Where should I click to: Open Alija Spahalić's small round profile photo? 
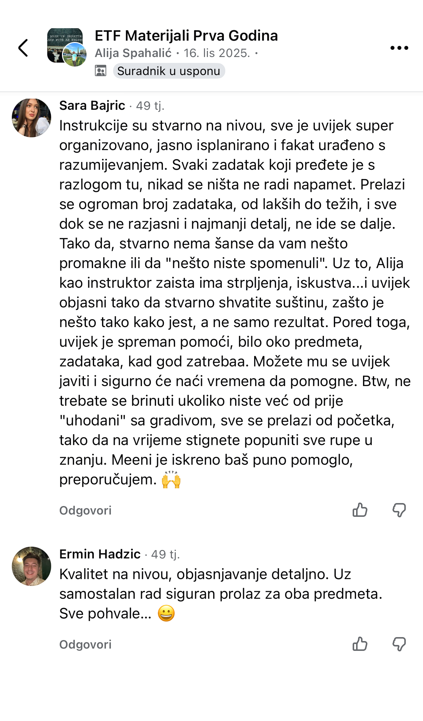pos(75,55)
